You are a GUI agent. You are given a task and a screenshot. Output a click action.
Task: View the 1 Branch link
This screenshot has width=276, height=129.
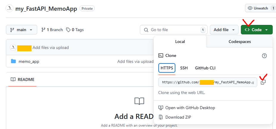tap(52, 30)
